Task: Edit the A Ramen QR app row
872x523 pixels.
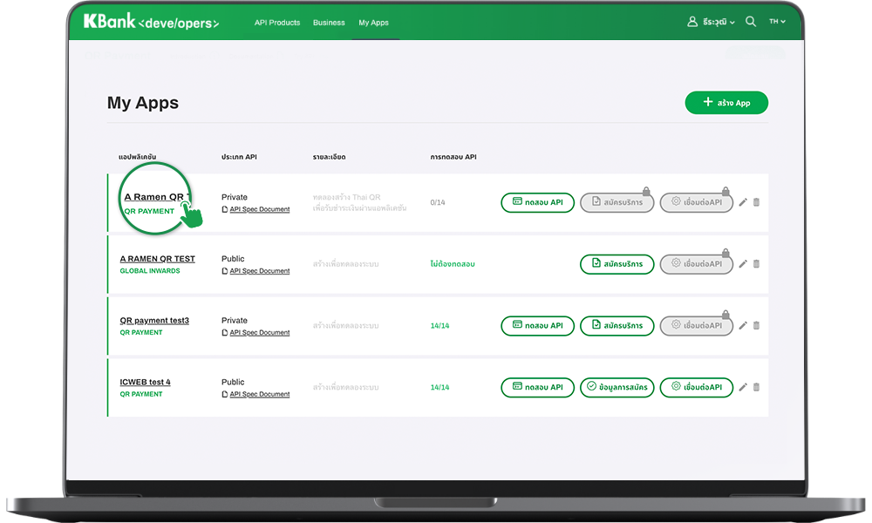Action: coord(743,202)
